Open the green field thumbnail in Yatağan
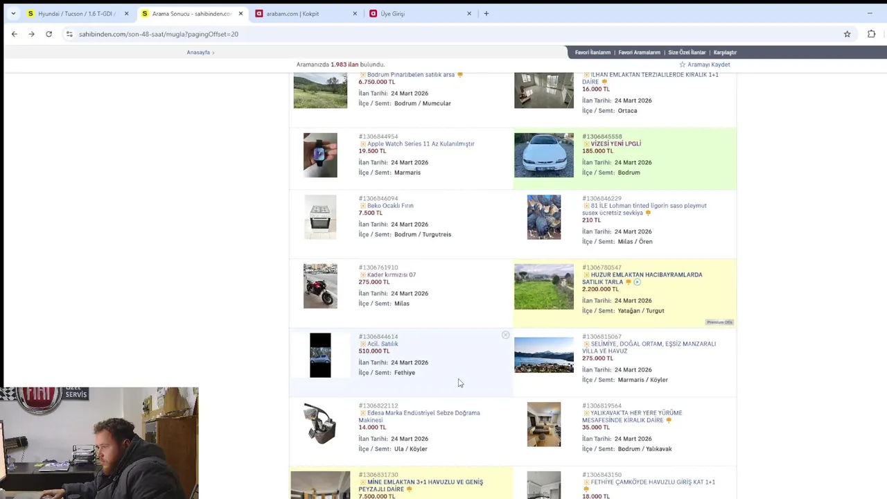Image resolution: width=887 pixels, height=499 pixels. coord(544,287)
